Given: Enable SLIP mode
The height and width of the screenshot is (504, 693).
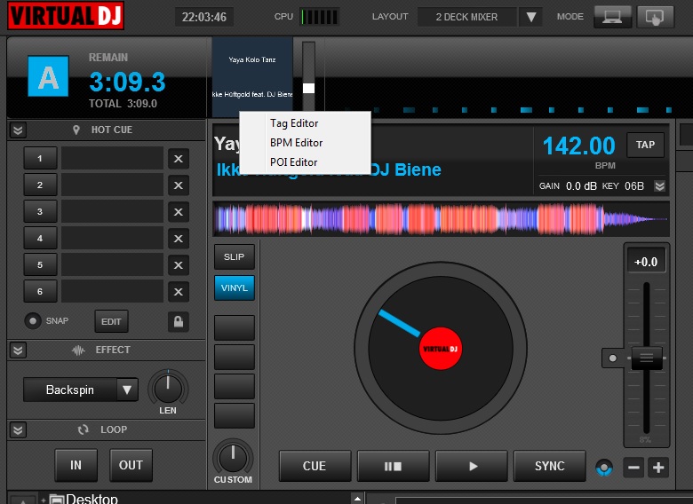Looking at the screenshot, I should (x=234, y=256).
